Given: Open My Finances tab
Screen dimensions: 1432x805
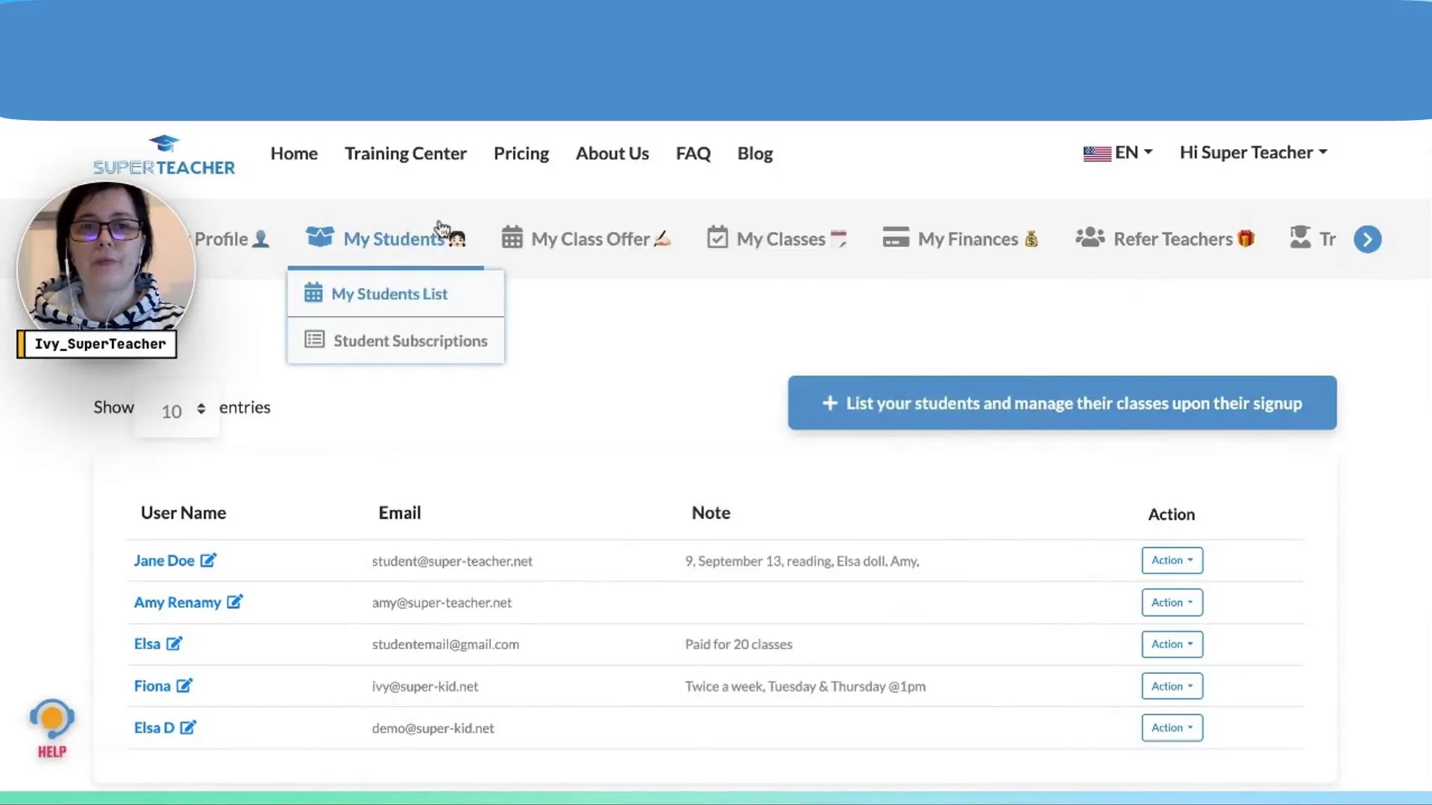Looking at the screenshot, I should [x=967, y=239].
